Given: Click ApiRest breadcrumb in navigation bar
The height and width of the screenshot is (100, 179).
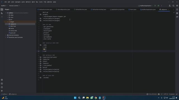Looking at the screenshot, I should pos(4,94).
